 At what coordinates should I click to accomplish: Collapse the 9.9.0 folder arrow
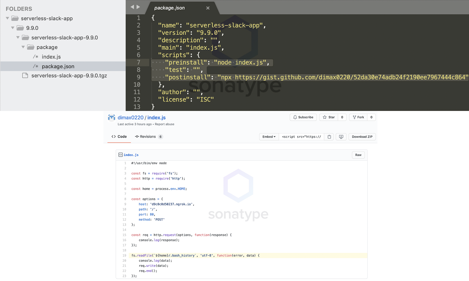point(13,28)
